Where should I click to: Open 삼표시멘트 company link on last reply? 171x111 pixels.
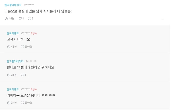[x=13, y=89]
